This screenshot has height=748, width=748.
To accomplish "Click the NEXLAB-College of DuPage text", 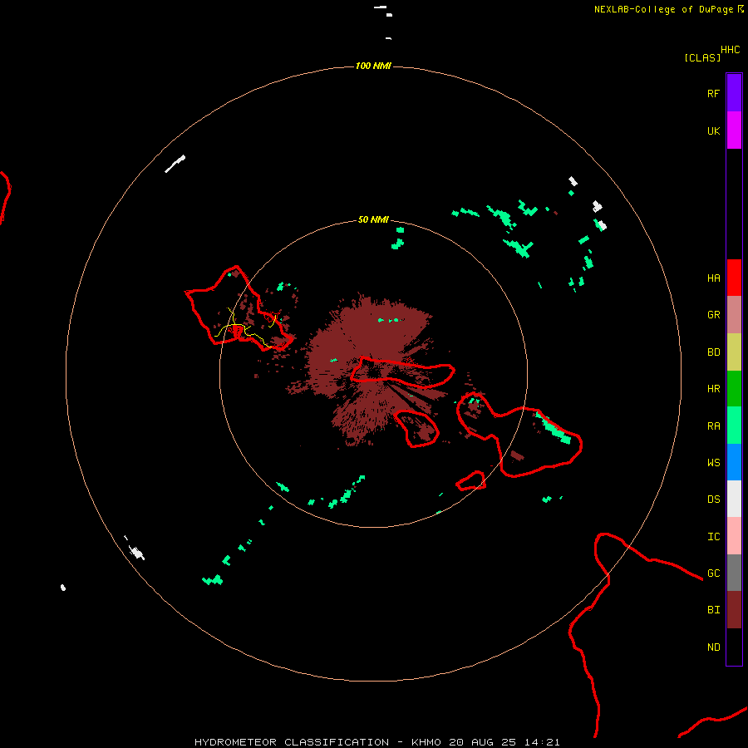I will [x=663, y=9].
